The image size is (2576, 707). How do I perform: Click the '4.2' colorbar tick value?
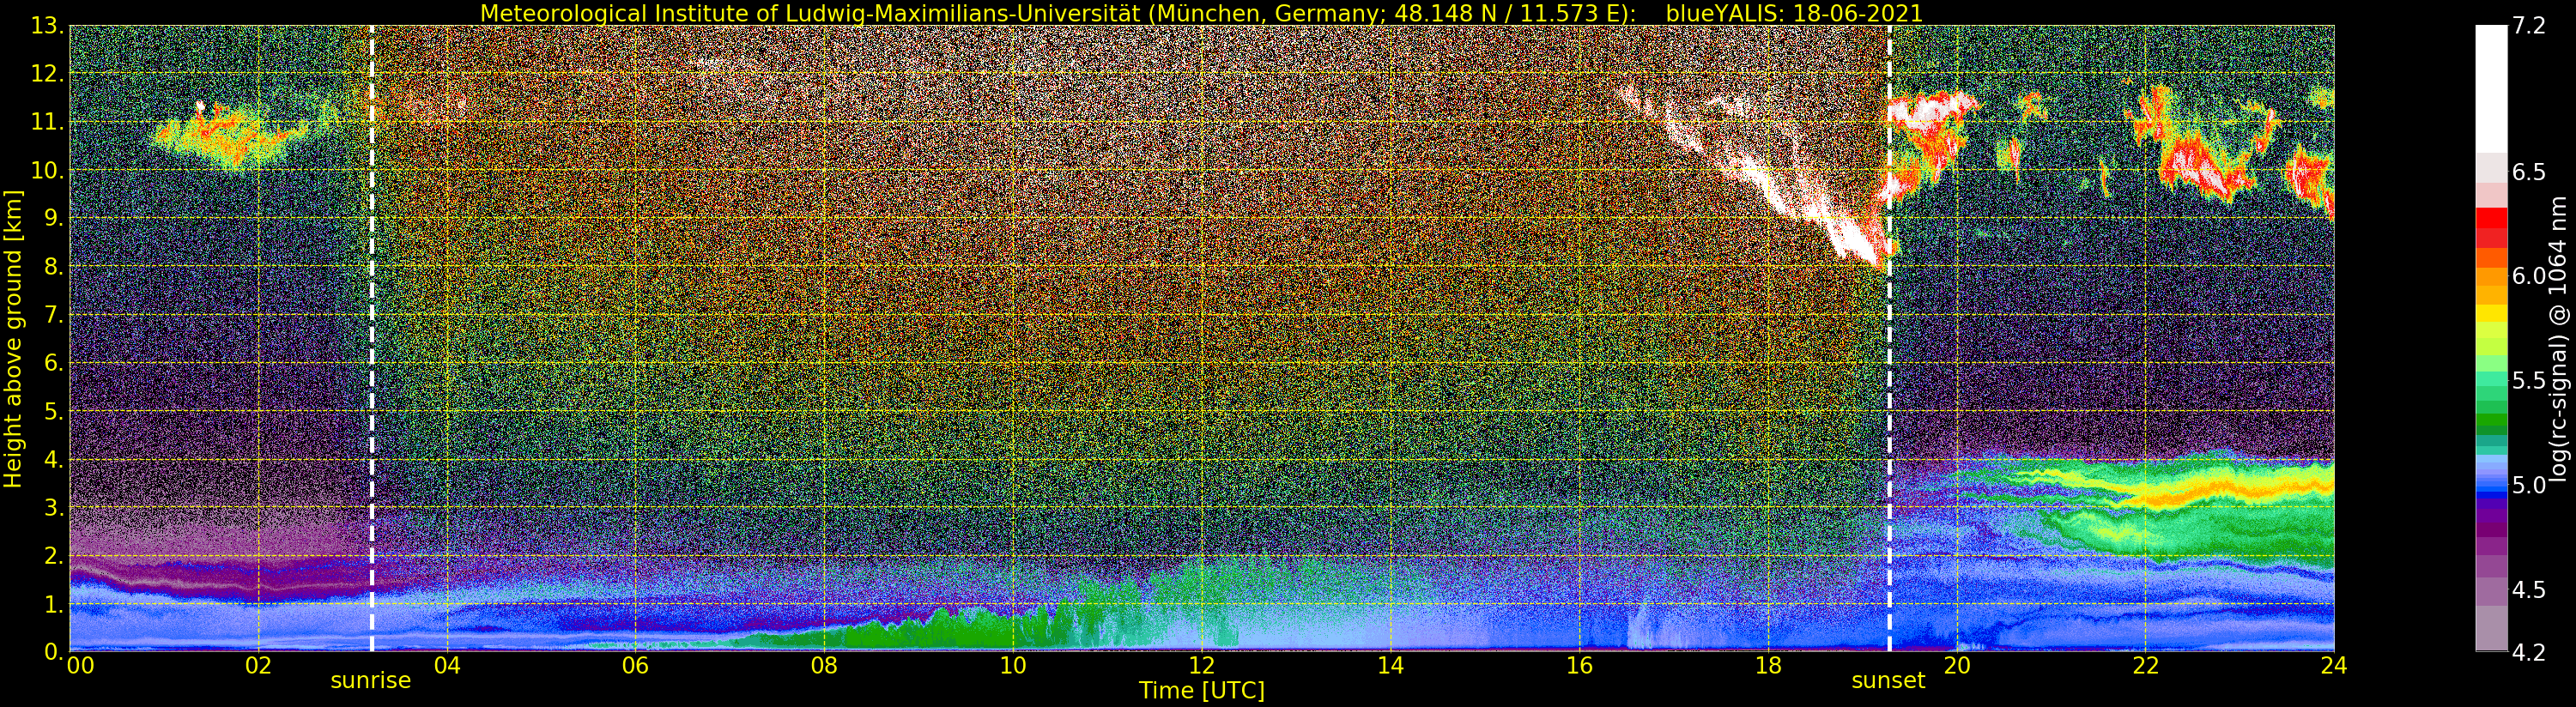point(2529,652)
